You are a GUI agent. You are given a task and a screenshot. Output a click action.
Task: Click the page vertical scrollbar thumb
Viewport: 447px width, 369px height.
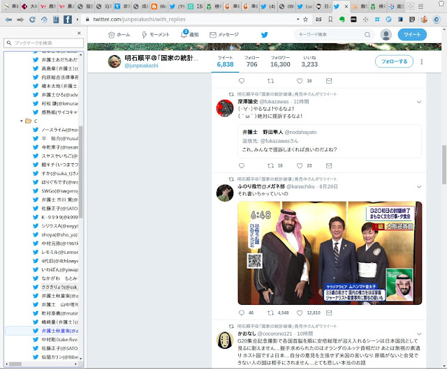point(444,165)
